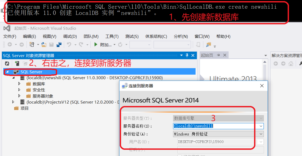Click the New Project toolbar icon

[32, 45]
